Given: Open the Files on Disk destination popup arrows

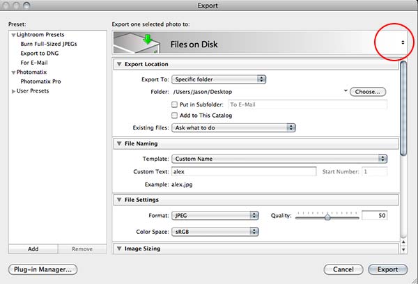Looking at the screenshot, I should [x=403, y=42].
